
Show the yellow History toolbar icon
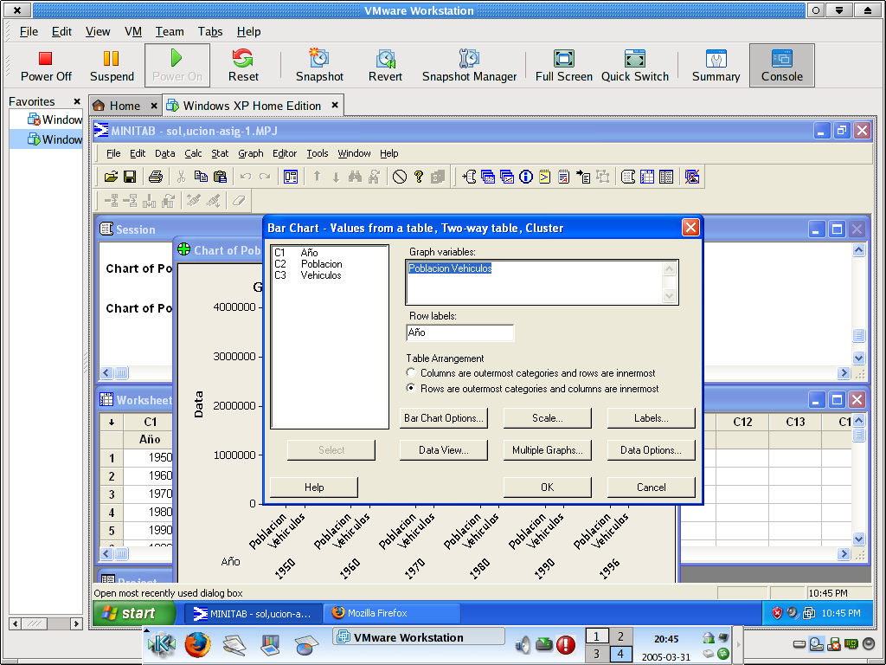[x=545, y=177]
